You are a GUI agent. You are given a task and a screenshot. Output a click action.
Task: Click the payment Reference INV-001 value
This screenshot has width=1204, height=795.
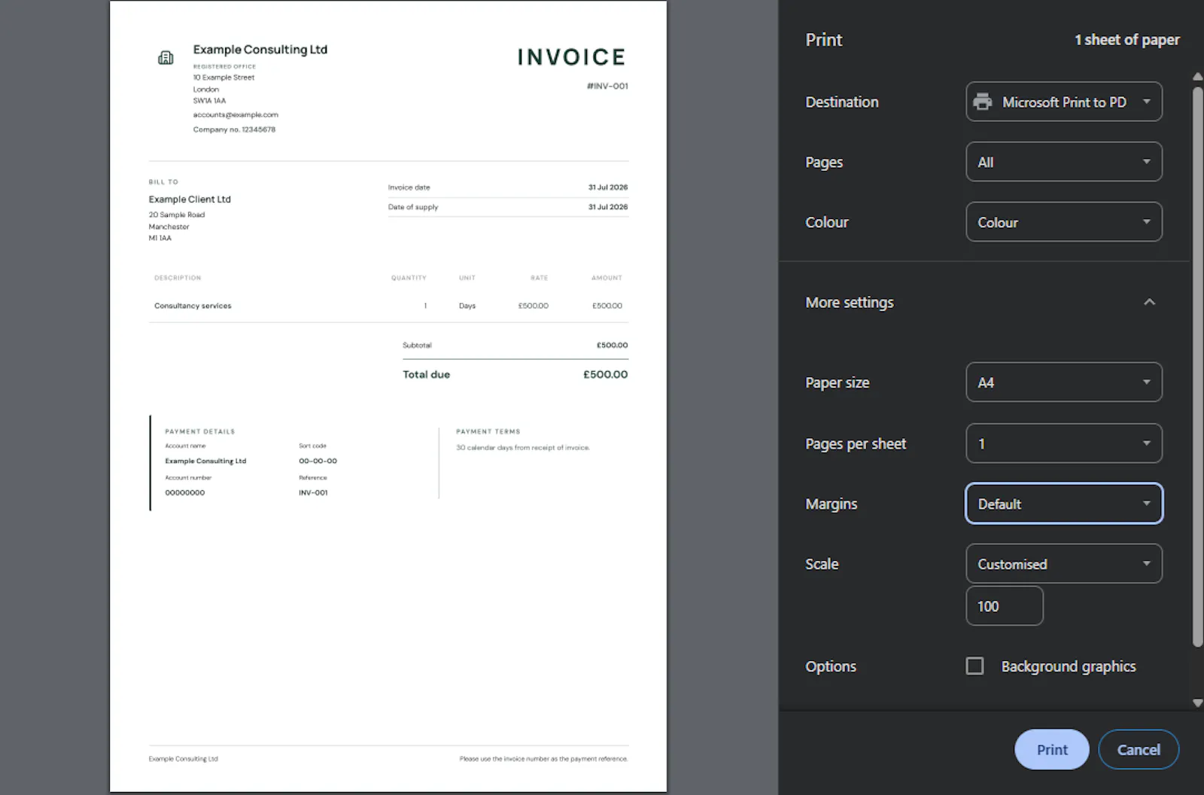313,492
